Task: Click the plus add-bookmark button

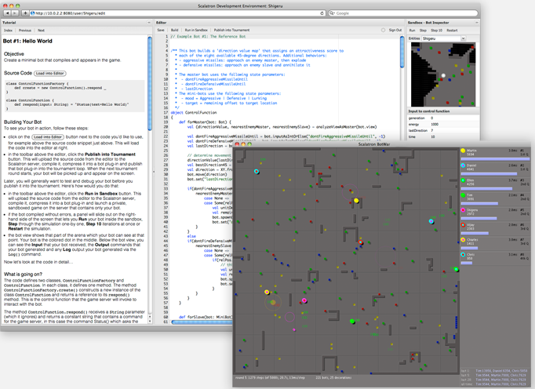Action: pos(25,13)
